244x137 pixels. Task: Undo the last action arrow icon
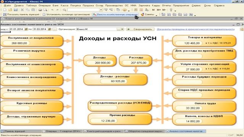(x=53, y=10)
